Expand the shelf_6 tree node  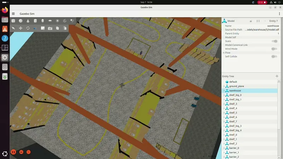click(224, 117)
